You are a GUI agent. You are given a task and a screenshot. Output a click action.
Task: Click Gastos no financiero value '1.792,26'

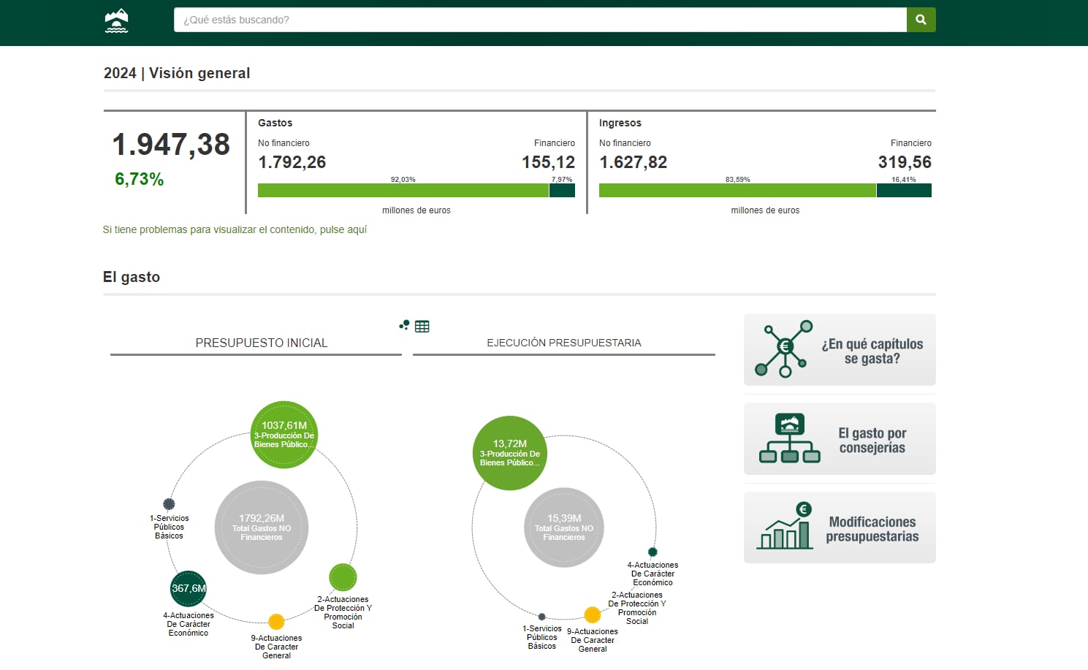pos(292,162)
